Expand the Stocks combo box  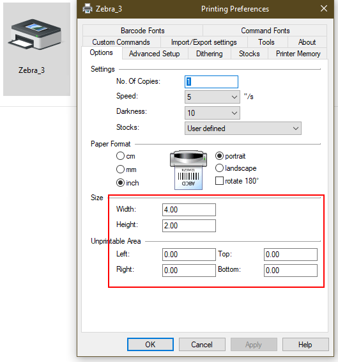point(243,129)
